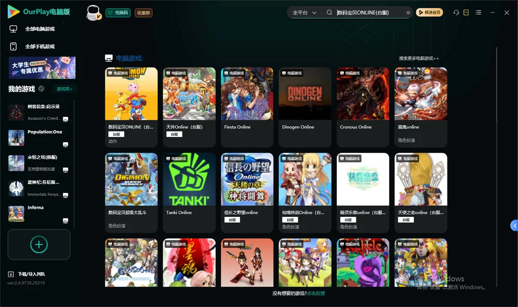Image resolution: width=518 pixels, height=307 pixels.
Task: Click the 兑换码 redeem code button
Action: coord(118,12)
